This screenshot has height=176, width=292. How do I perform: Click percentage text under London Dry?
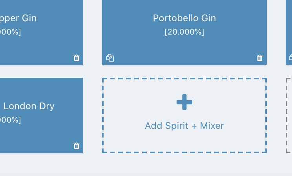coord(10,120)
